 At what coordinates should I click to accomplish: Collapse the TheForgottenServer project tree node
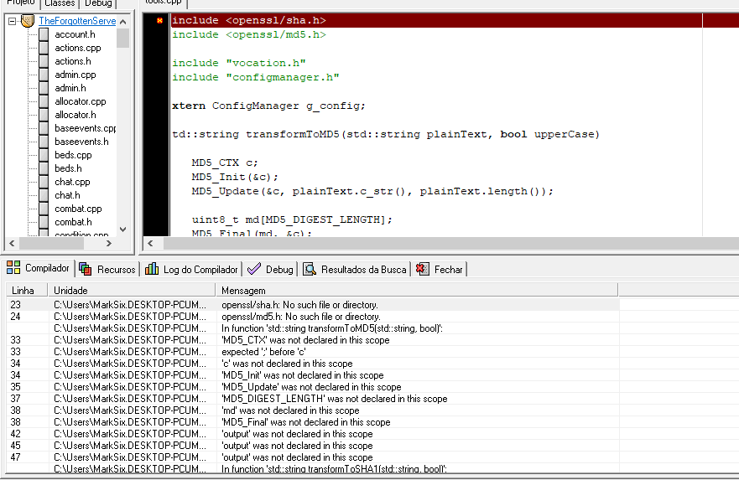pos(13,21)
